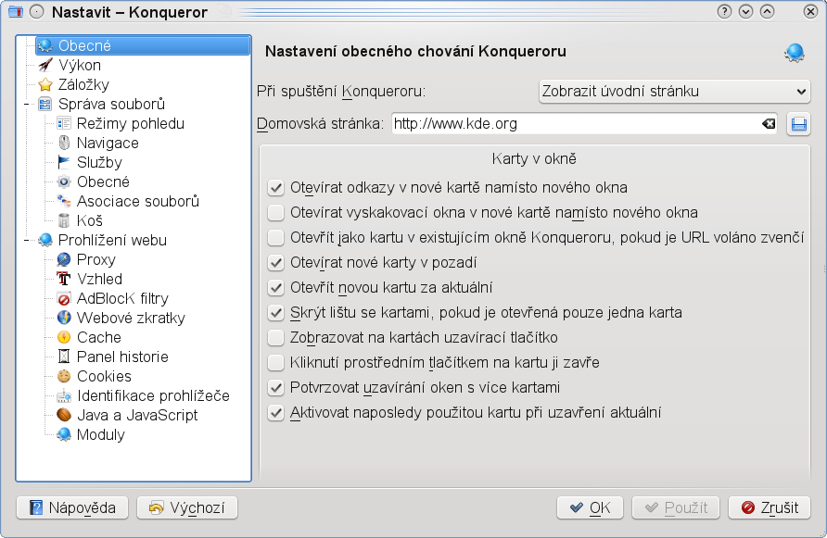This screenshot has width=827, height=538.
Task: Collapse the Prohlížení webu tree branch
Action: (x=26, y=240)
